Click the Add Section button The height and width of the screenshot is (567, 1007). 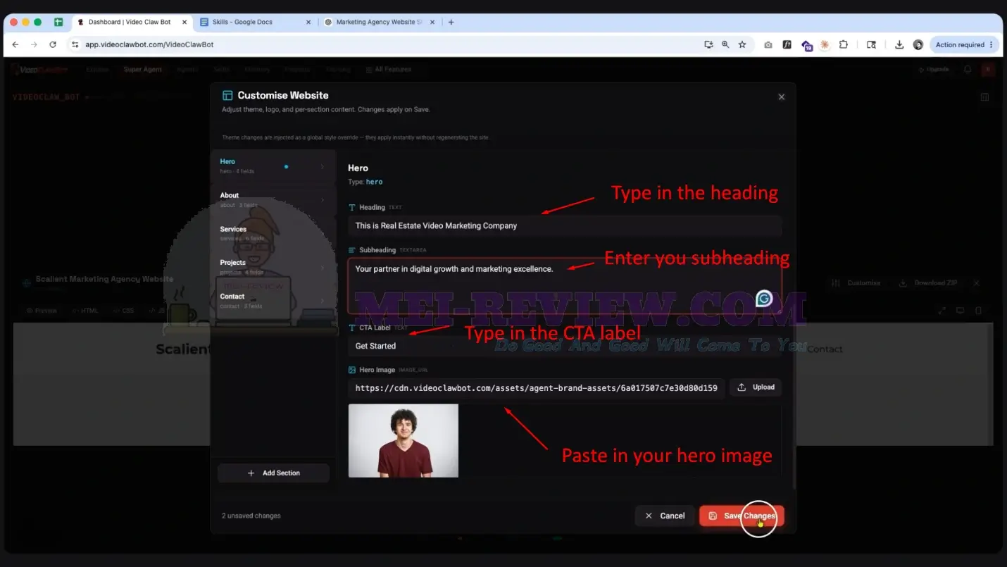click(273, 473)
